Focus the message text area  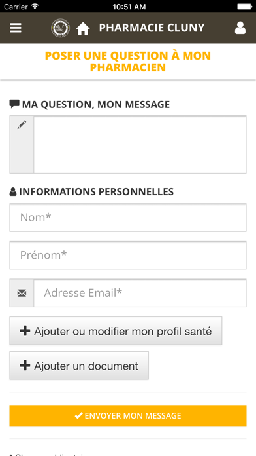pyautogui.click(x=140, y=145)
